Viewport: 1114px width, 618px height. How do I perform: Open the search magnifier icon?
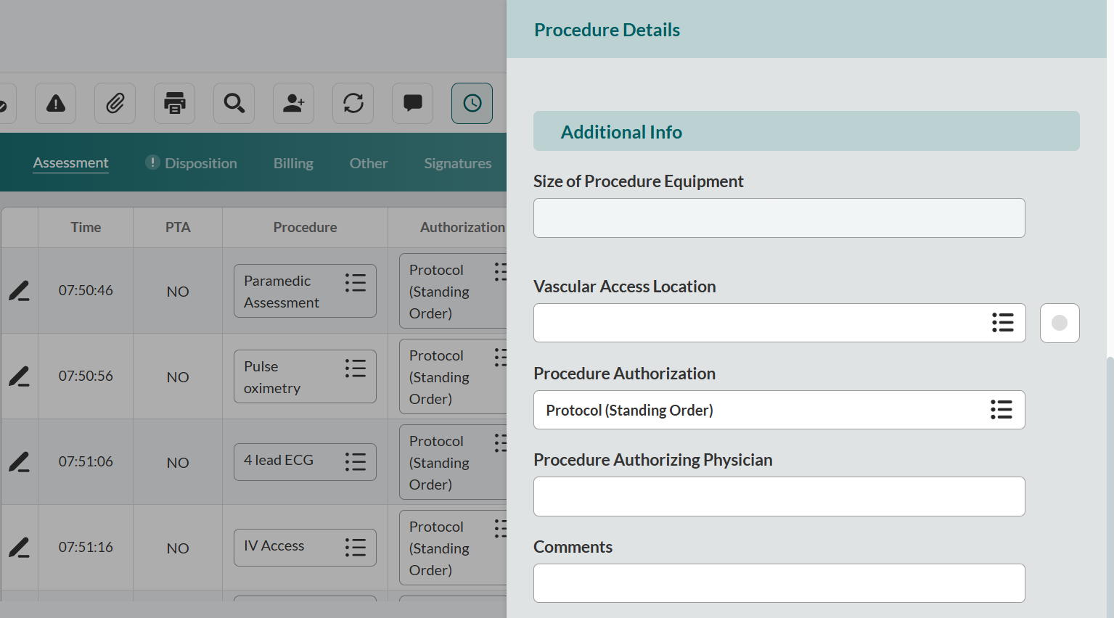tap(234, 103)
